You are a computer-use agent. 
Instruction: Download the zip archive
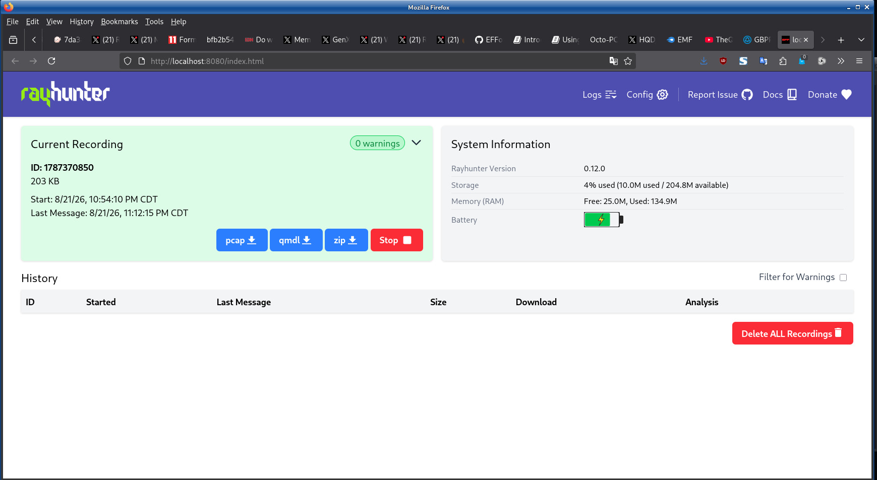tap(346, 240)
